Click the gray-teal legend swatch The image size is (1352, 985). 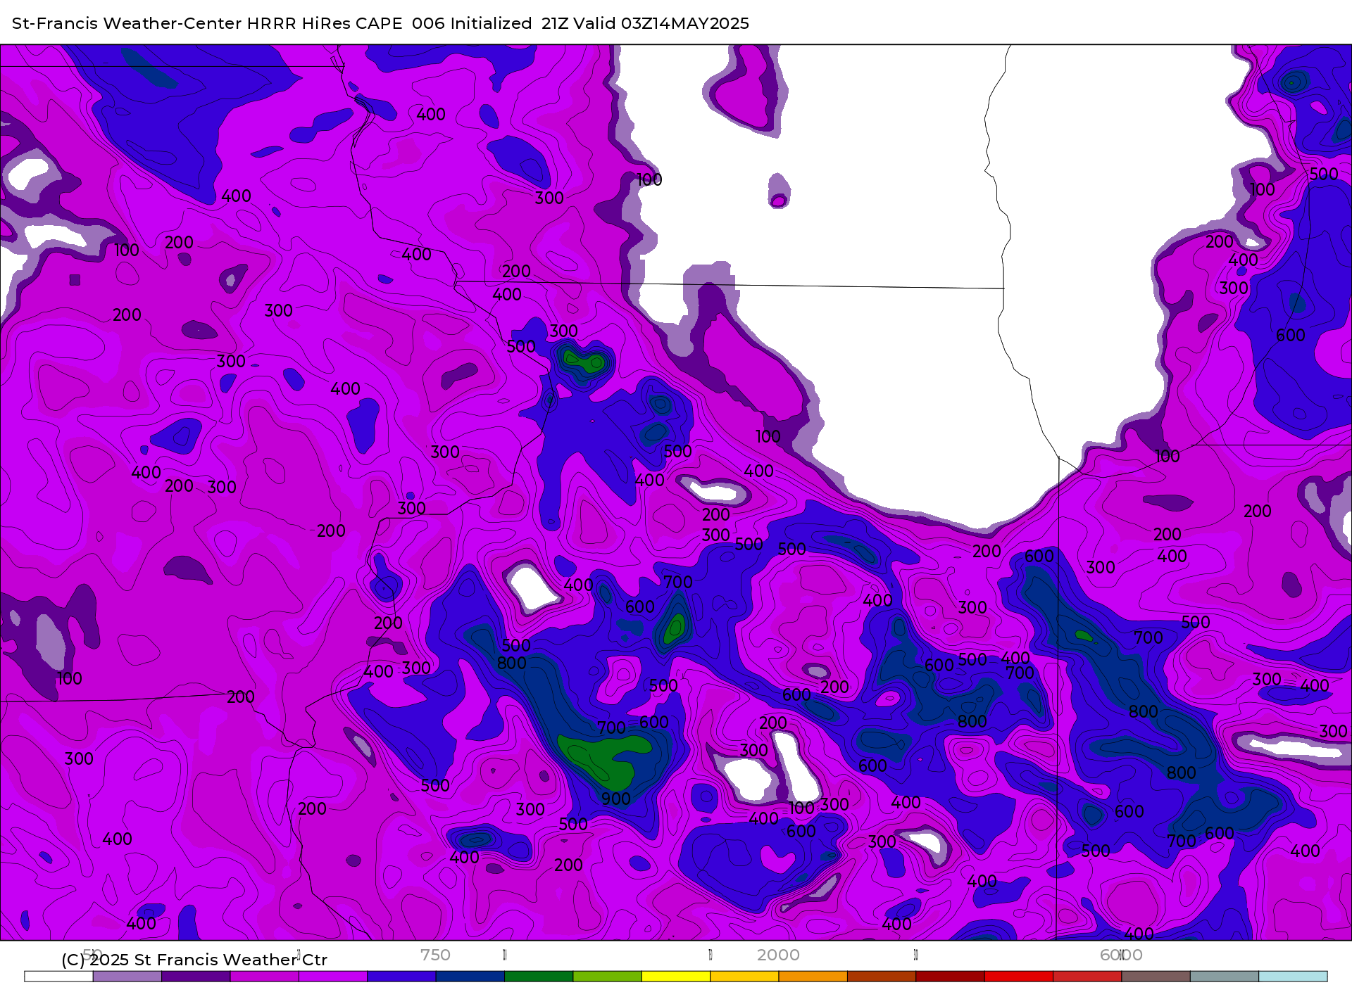tap(1225, 977)
